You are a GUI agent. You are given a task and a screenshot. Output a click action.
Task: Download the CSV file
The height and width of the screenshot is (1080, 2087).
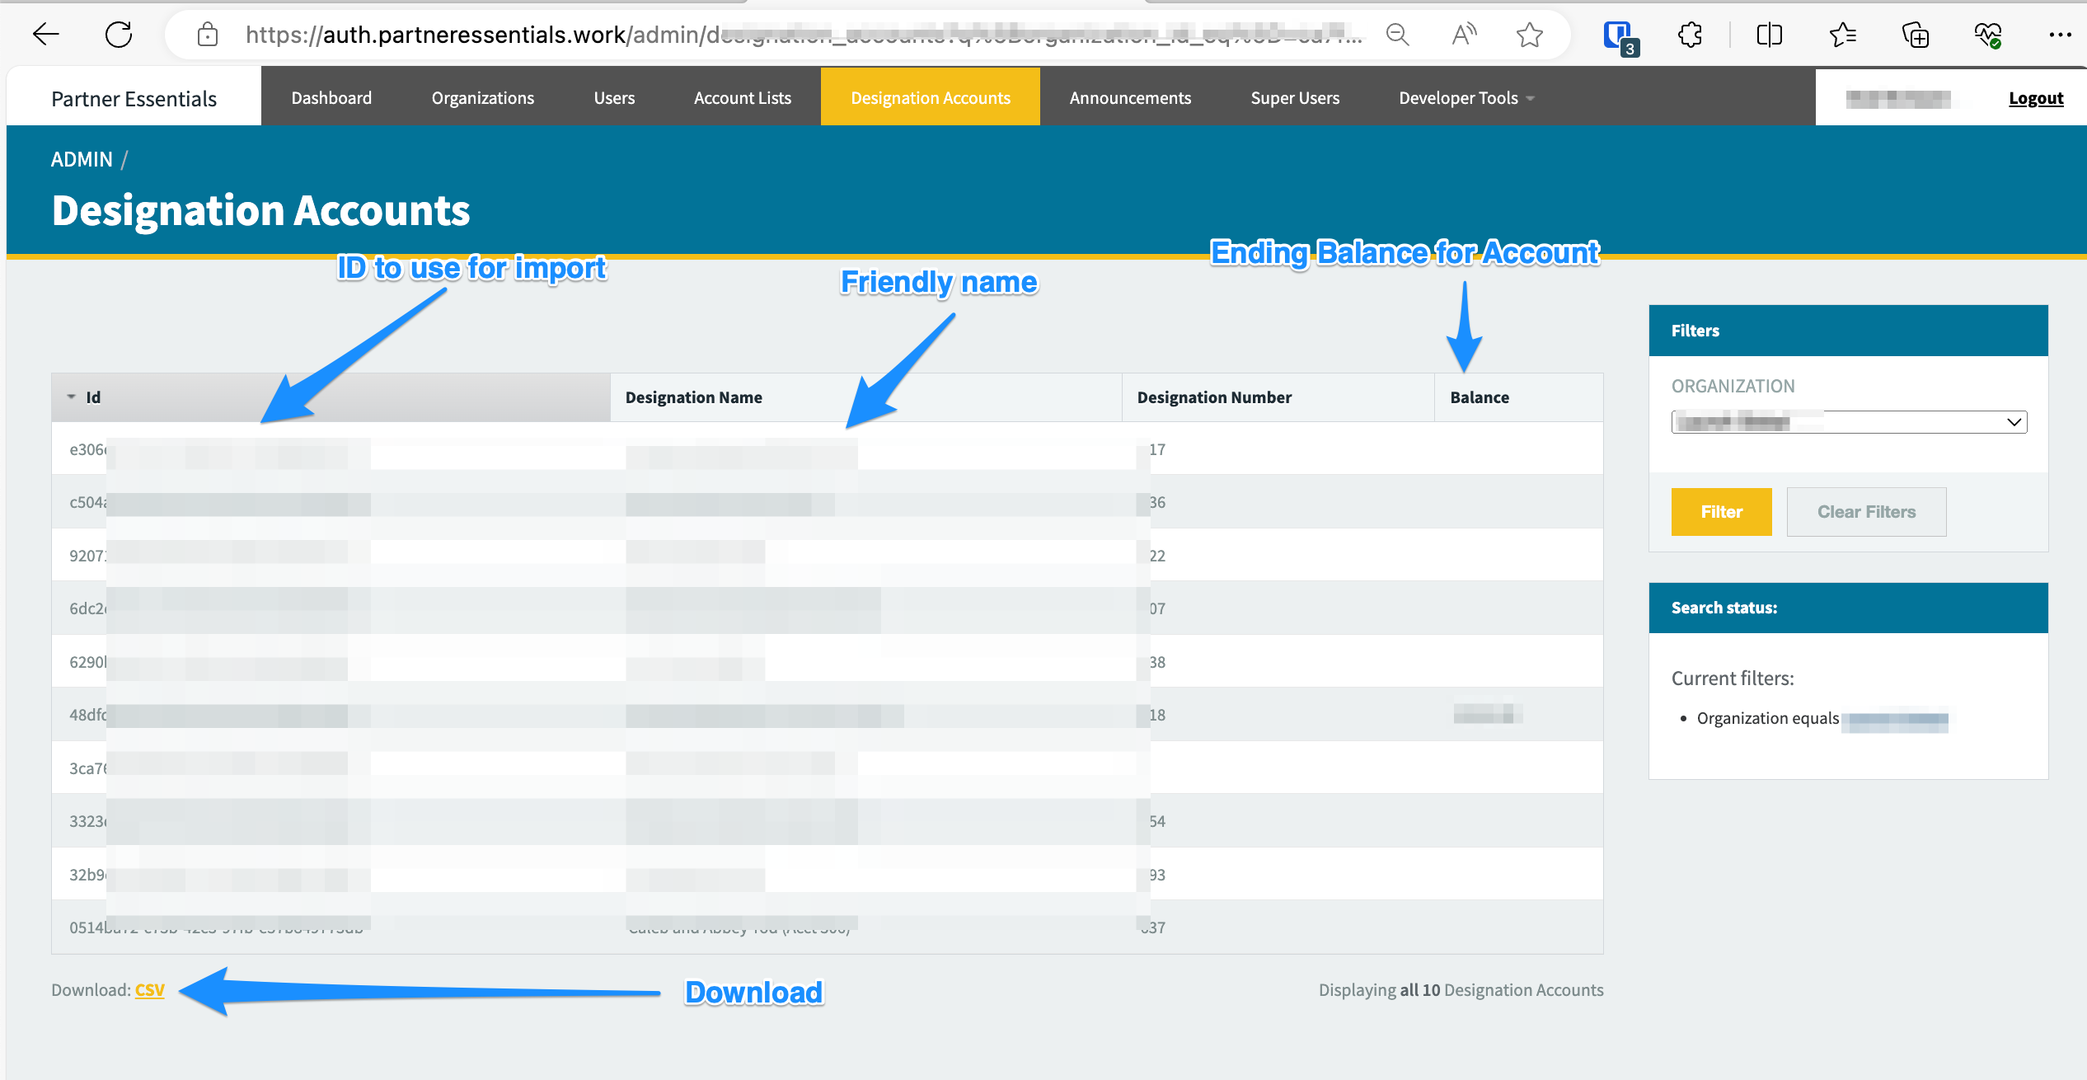click(150, 990)
